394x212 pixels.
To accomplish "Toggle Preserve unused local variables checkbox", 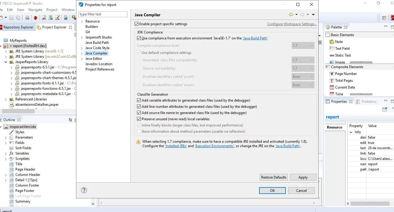I will coord(139,119).
